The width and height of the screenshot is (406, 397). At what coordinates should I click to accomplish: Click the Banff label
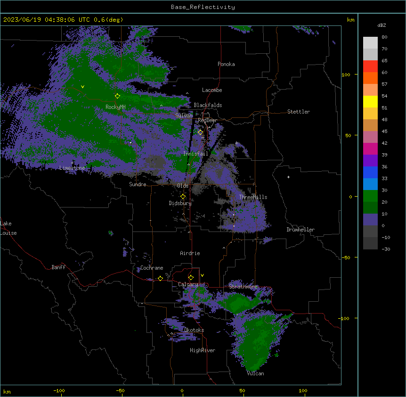[x=58, y=267]
